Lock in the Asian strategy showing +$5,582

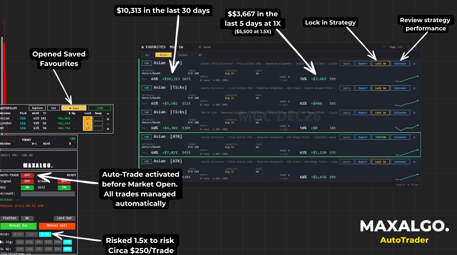point(381,88)
